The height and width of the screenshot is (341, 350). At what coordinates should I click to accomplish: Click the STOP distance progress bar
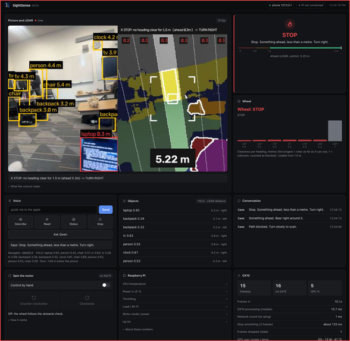[x=290, y=48]
